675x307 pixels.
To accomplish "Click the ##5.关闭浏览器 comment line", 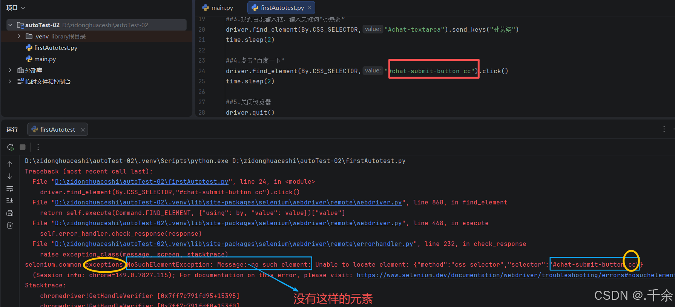I will pyautogui.click(x=249, y=102).
